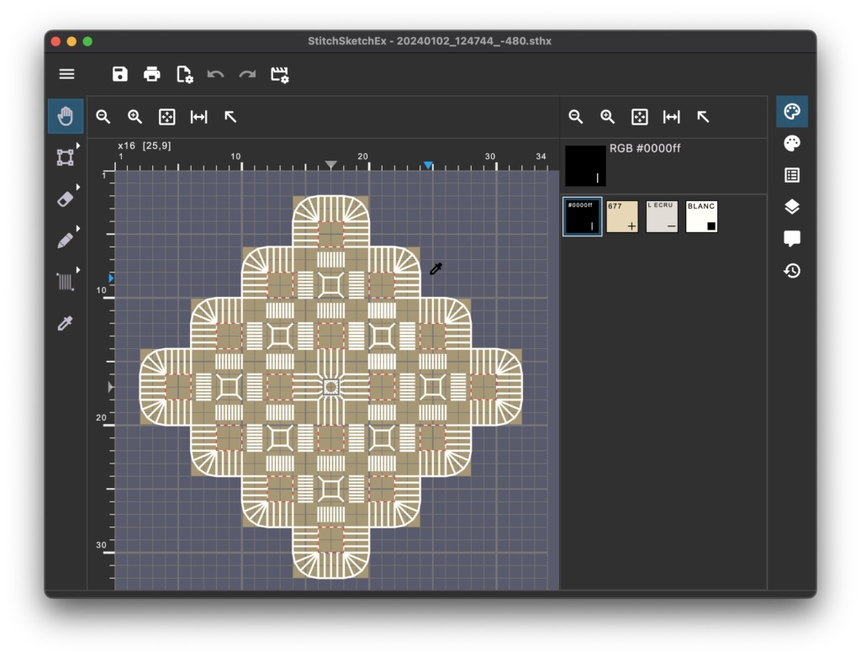Open the hamburger main menu

click(x=66, y=74)
